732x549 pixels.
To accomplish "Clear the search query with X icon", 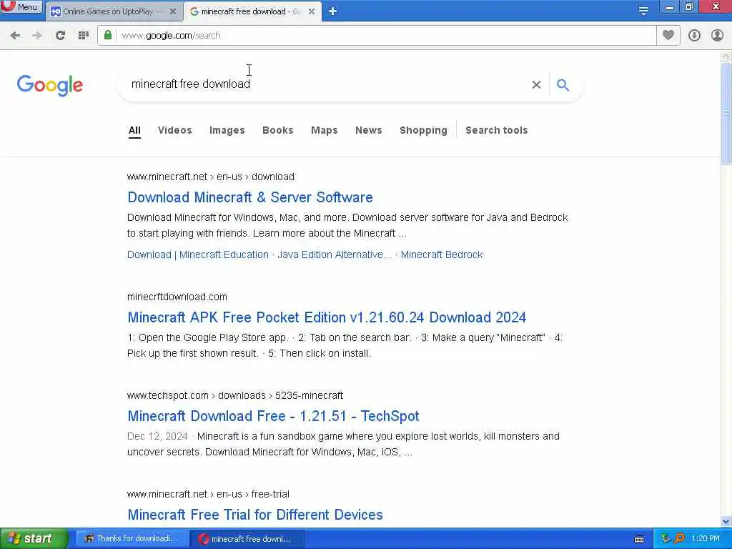I will tap(536, 84).
